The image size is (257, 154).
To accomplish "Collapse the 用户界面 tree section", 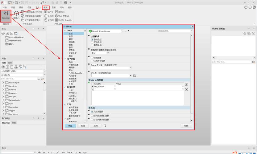I will coord(65,59).
